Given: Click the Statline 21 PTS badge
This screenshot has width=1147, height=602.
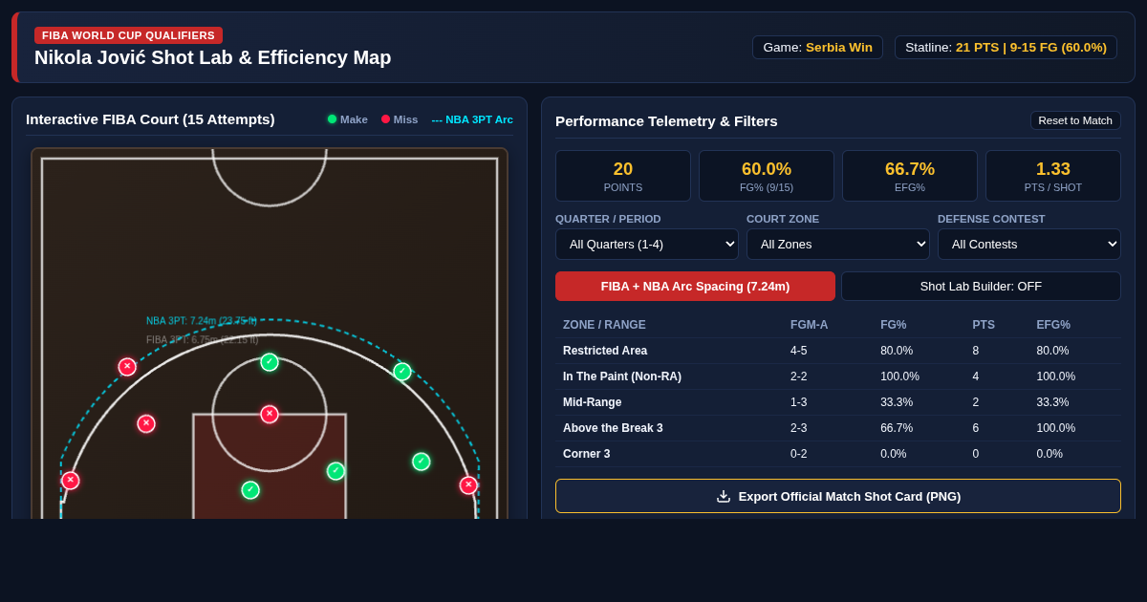Looking at the screenshot, I should [1006, 47].
